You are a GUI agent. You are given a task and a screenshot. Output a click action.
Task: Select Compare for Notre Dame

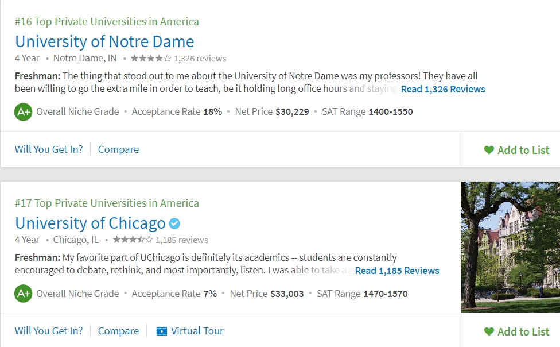coord(118,149)
